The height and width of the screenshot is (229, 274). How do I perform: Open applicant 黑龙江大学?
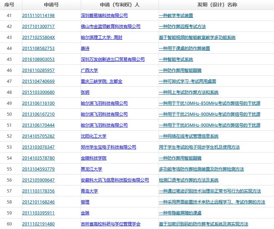pos(91,169)
